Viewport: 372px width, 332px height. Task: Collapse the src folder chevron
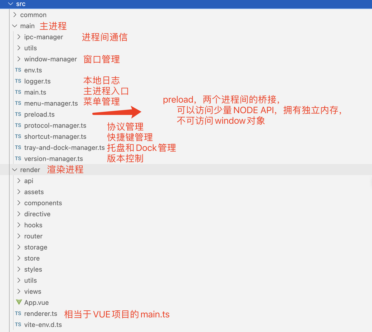pyautogui.click(x=11, y=4)
